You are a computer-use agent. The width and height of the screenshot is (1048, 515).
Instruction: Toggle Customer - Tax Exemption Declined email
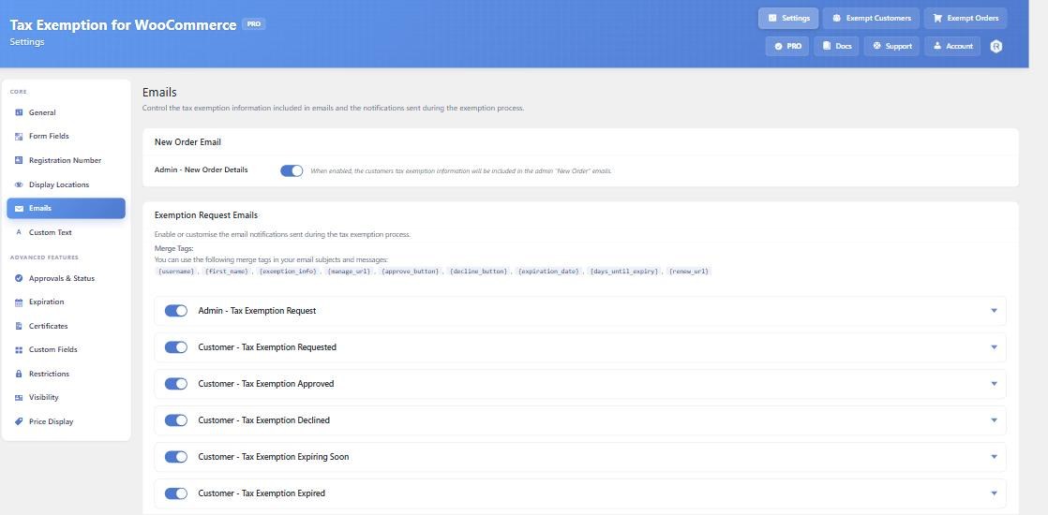click(x=176, y=420)
